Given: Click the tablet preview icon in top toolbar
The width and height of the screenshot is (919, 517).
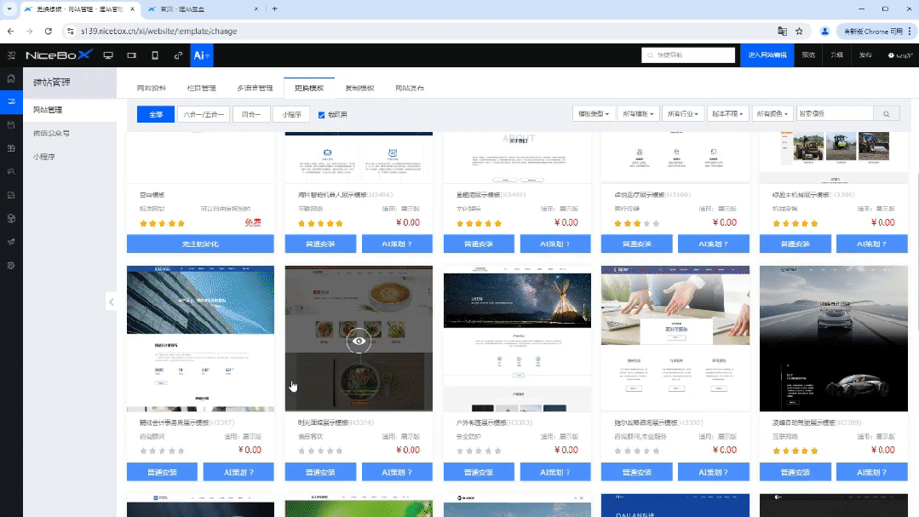Looking at the screenshot, I should coord(130,55).
